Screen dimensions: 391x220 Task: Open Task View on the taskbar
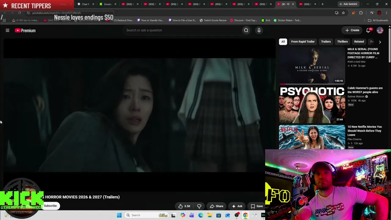point(174,215)
